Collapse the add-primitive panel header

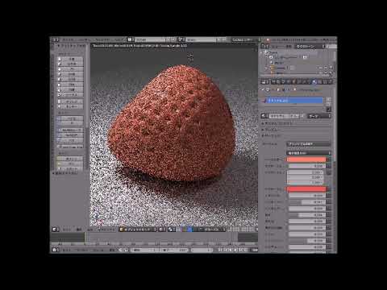tap(71, 46)
